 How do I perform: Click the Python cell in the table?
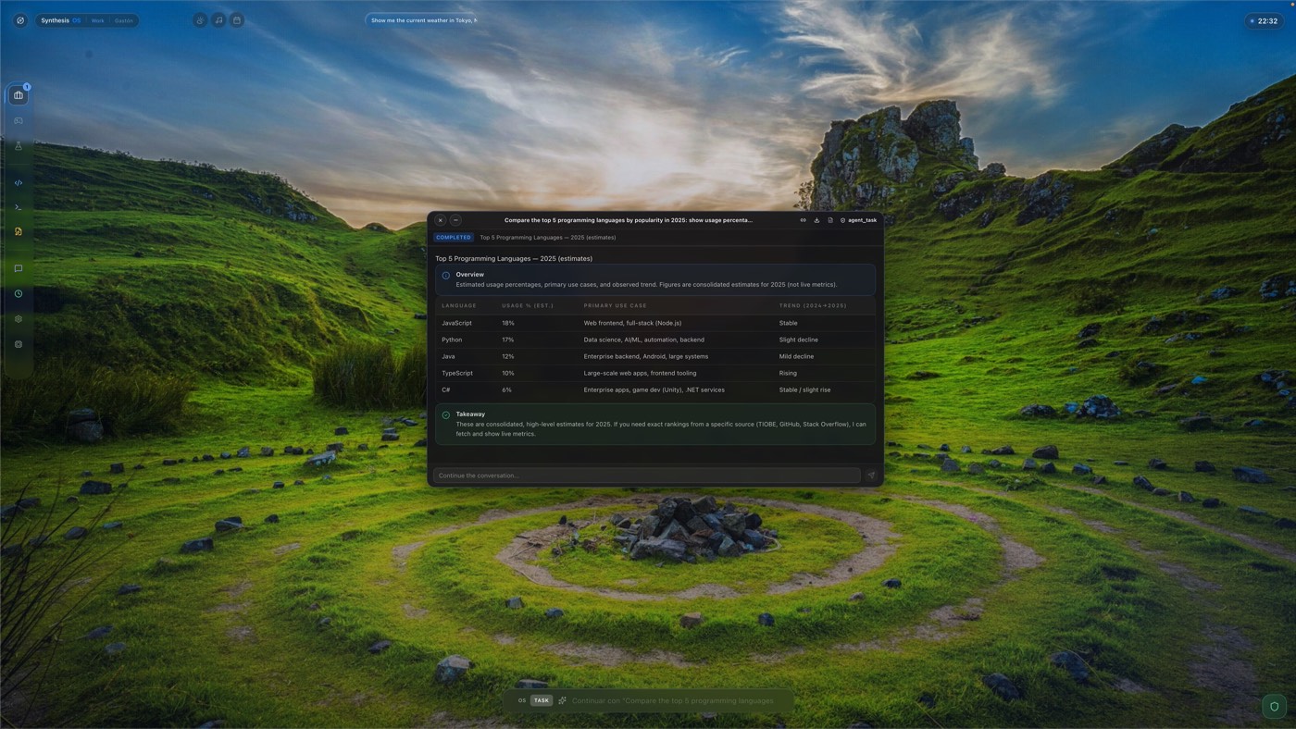pos(452,340)
